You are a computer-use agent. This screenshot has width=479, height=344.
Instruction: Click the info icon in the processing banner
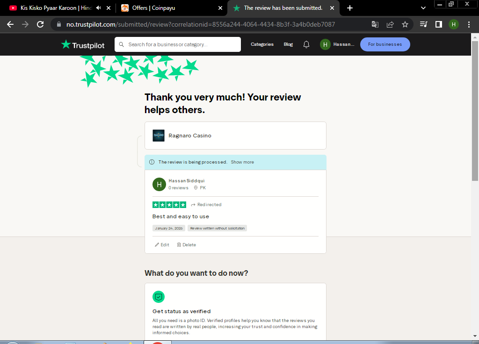pos(152,162)
